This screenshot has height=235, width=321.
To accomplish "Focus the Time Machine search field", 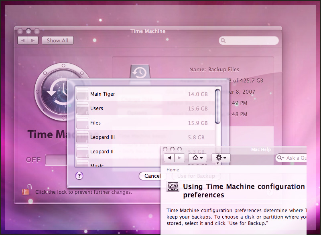I will pyautogui.click(x=248, y=40).
